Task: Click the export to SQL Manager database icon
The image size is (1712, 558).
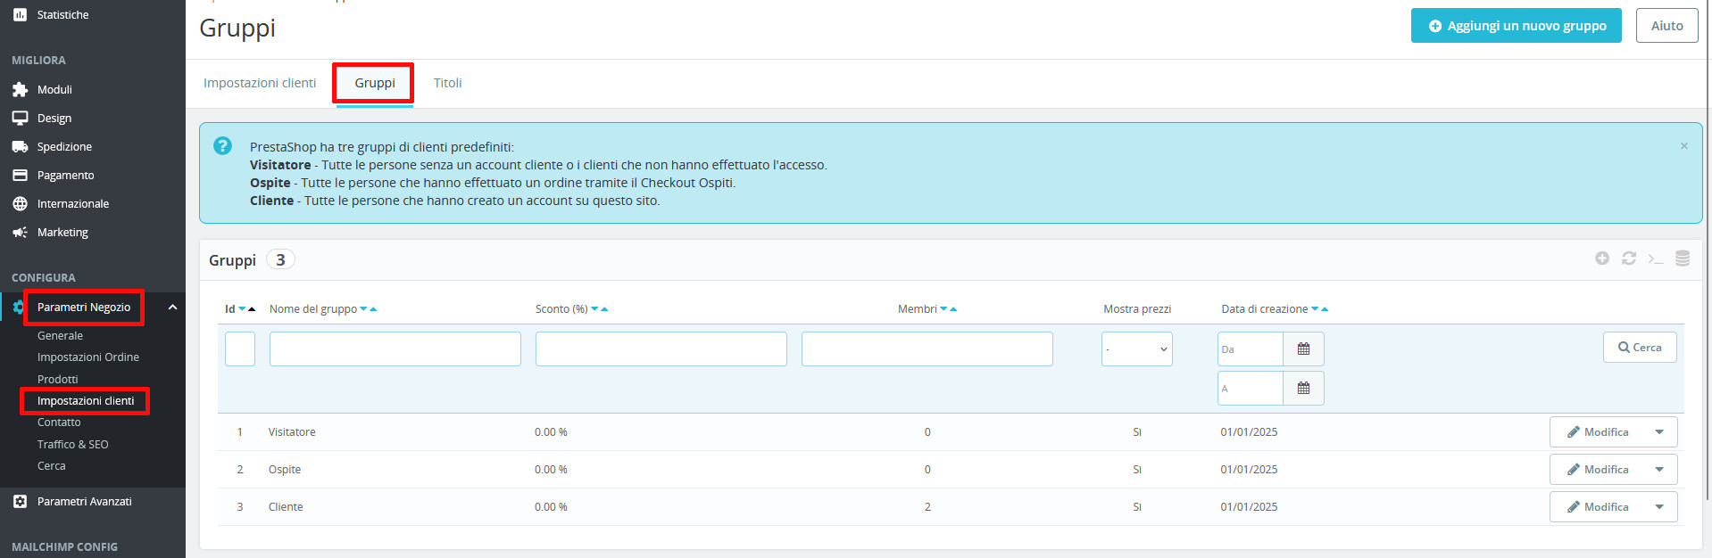Action: pos(1683,258)
